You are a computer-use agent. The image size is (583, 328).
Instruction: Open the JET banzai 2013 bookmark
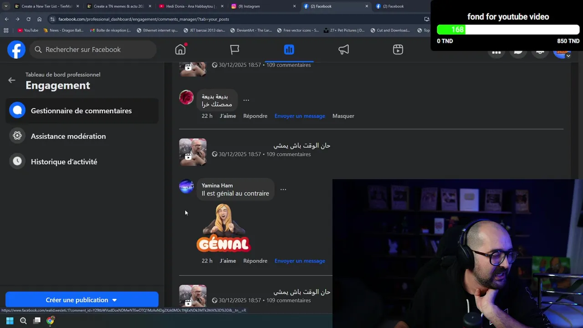(x=204, y=31)
